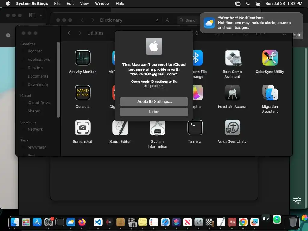Image resolution: width=308 pixels, height=231 pixels.
Task: Open the Help menu
Action: coord(120,4)
